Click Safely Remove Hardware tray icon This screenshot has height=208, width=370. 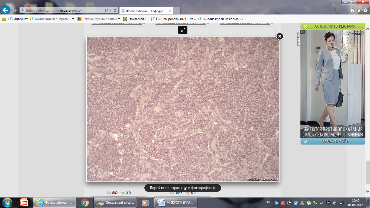tap(315, 203)
